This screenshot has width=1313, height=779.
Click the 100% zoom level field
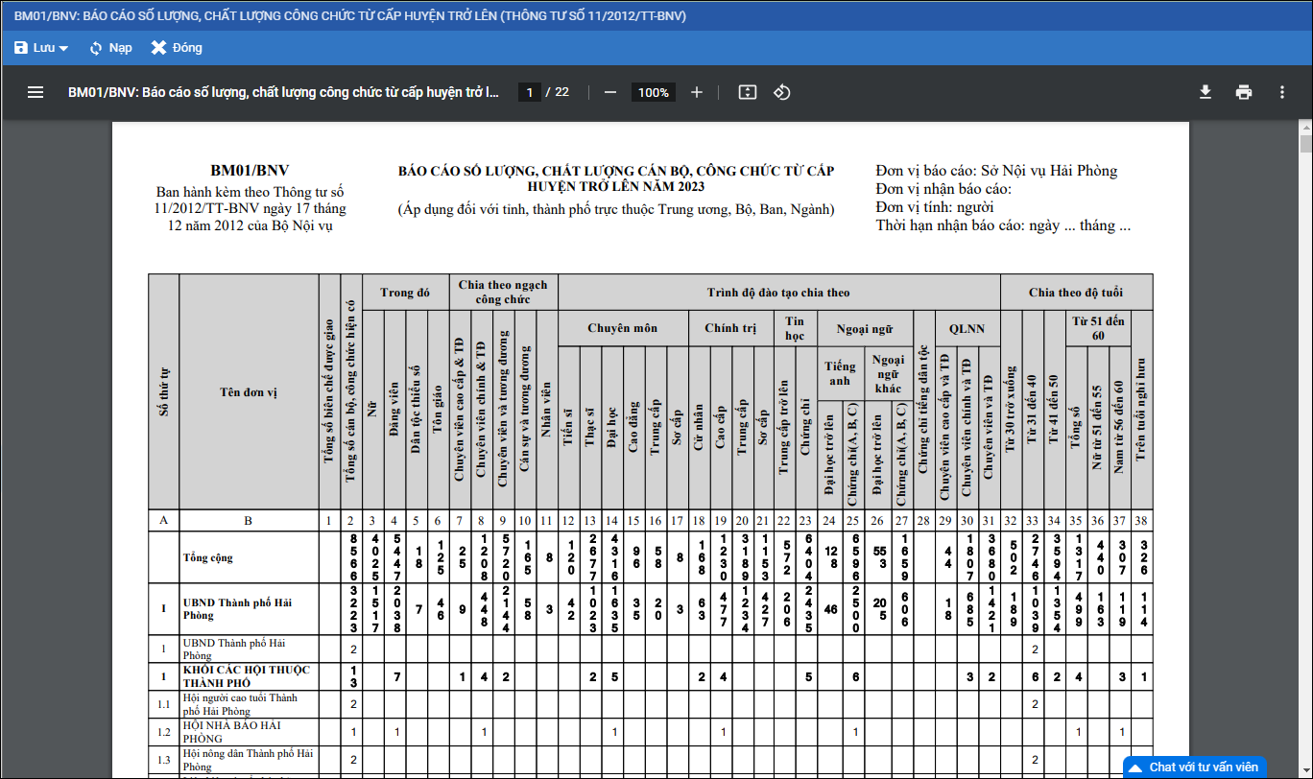tap(654, 92)
